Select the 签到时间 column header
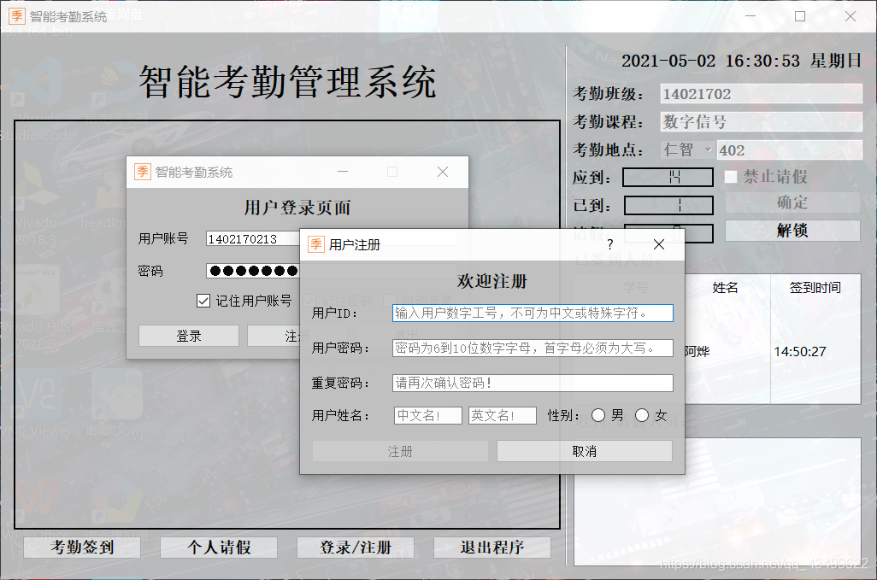The width and height of the screenshot is (877, 580). coord(815,288)
